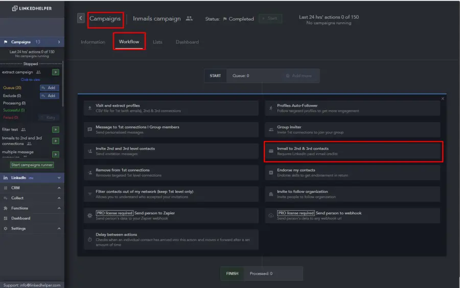Click the filter icon of Filter contacts action
Screen dimensions: 460x288
[x=90, y=194]
